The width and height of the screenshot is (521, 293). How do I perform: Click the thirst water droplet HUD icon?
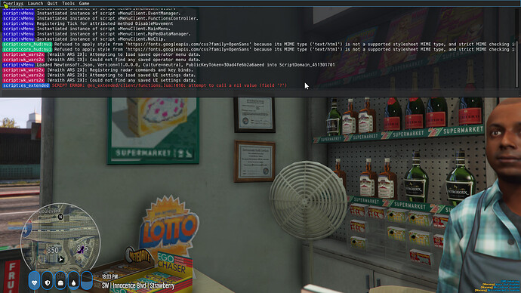click(x=73, y=280)
